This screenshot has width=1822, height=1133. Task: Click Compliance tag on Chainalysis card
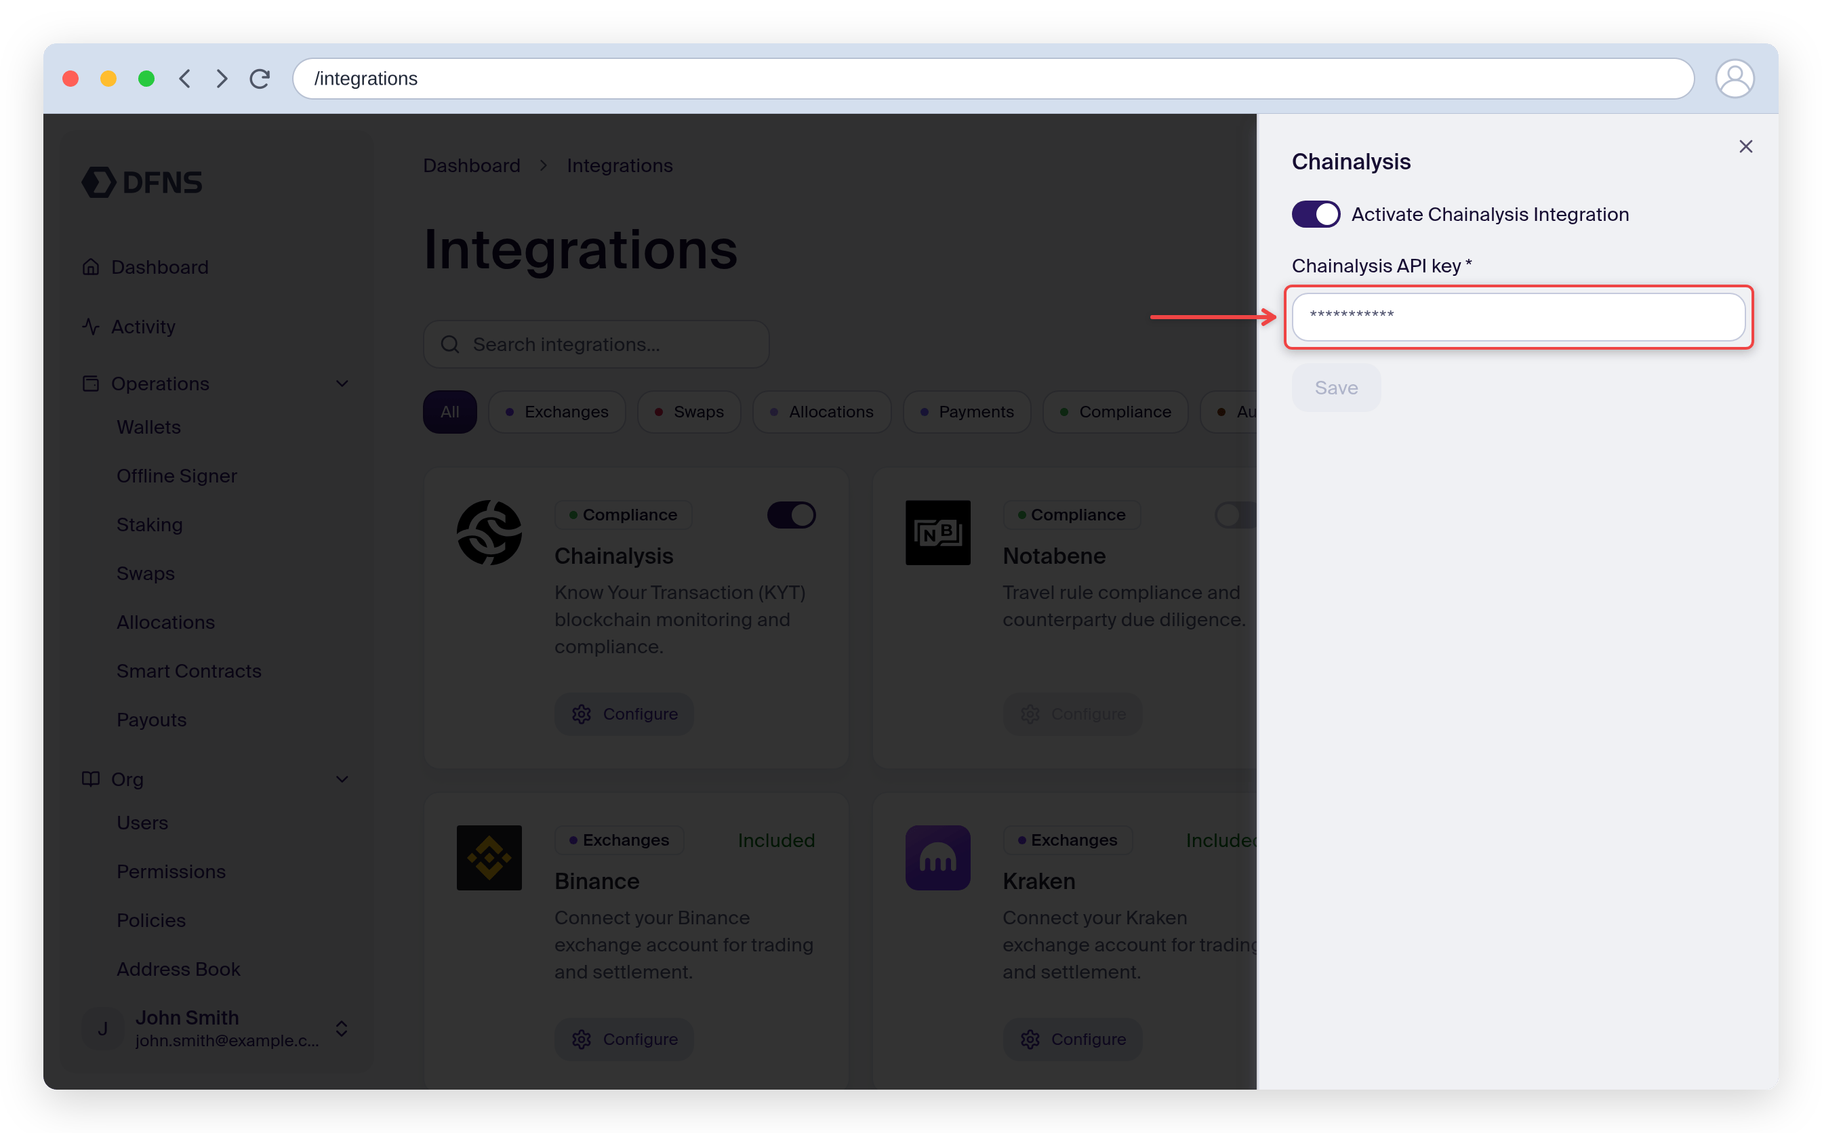coord(623,515)
